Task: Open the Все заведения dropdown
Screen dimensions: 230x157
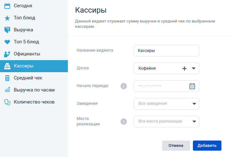Action: [167, 104]
